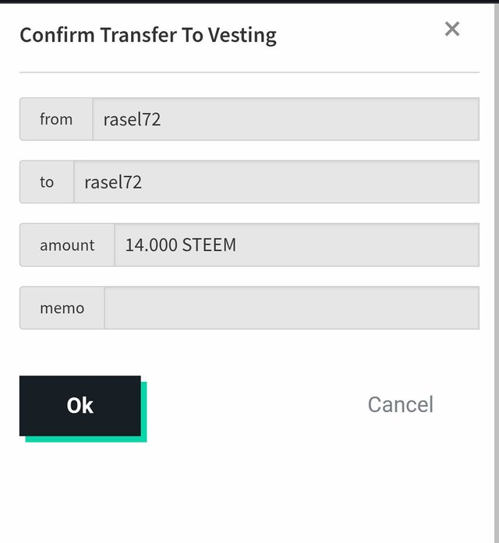Screen dimensions: 499x543
Task: Click the dark bar above the dialog
Action: (x=249, y=2)
